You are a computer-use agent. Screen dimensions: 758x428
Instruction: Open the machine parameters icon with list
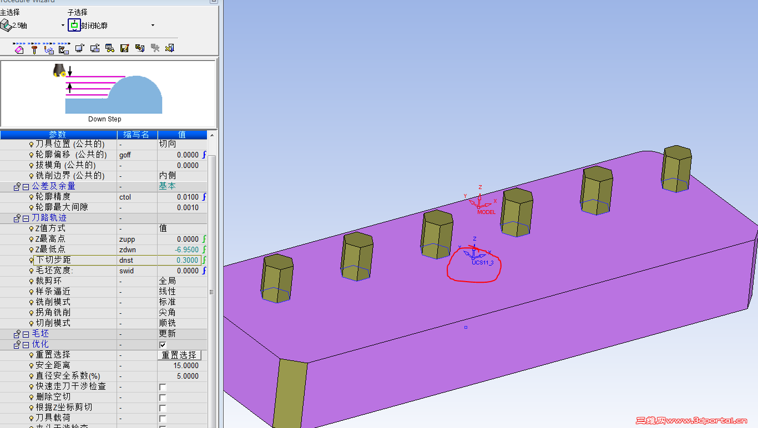[64, 49]
